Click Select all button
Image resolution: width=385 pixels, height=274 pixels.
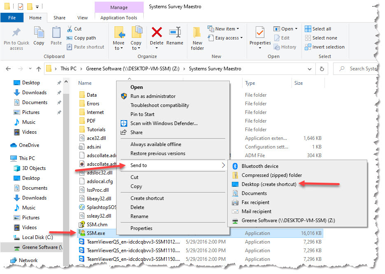pyautogui.click(x=321, y=29)
